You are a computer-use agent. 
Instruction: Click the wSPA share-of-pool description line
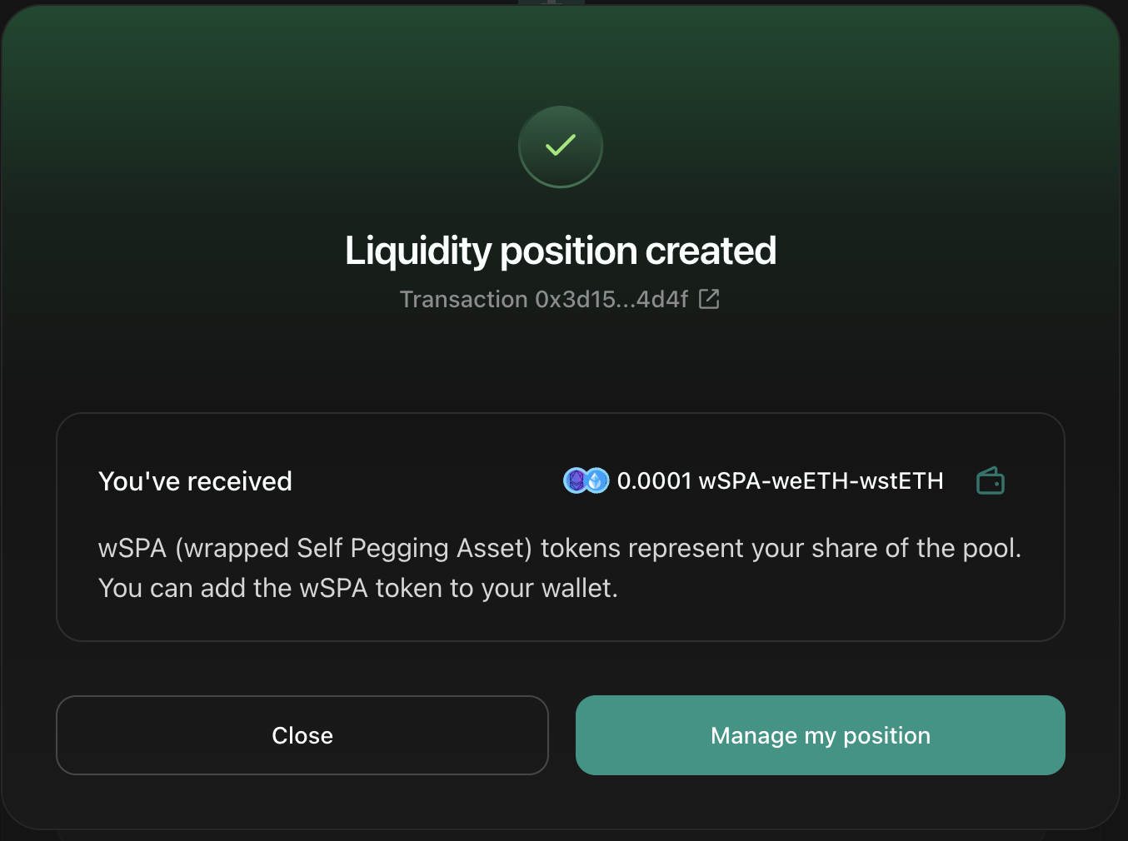(559, 549)
